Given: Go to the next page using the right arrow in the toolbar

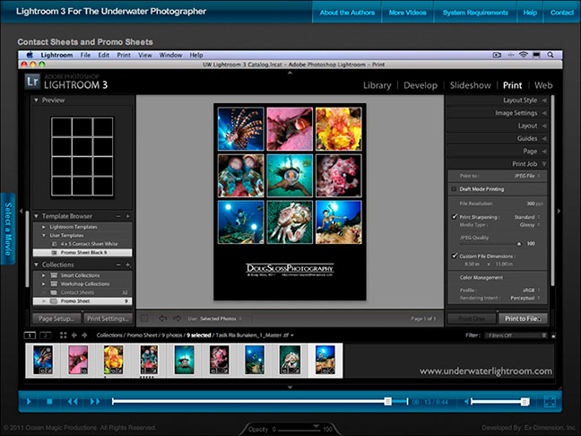Looking at the screenshot, I should (178, 318).
